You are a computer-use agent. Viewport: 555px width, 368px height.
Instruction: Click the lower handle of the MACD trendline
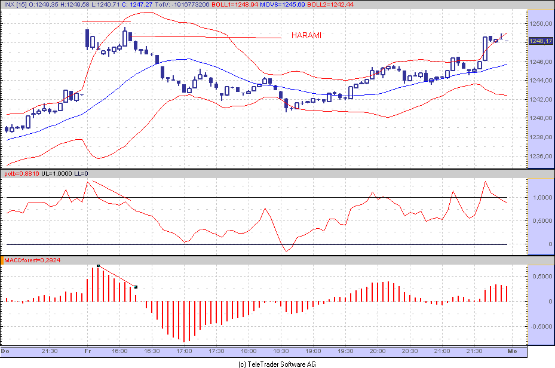pyautogui.click(x=136, y=287)
